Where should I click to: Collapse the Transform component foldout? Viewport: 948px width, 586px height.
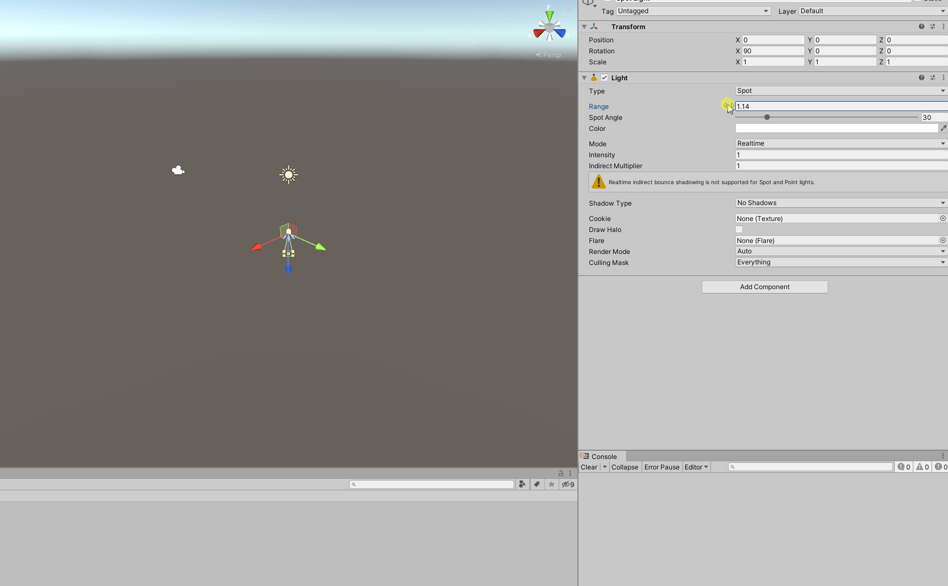click(x=584, y=26)
